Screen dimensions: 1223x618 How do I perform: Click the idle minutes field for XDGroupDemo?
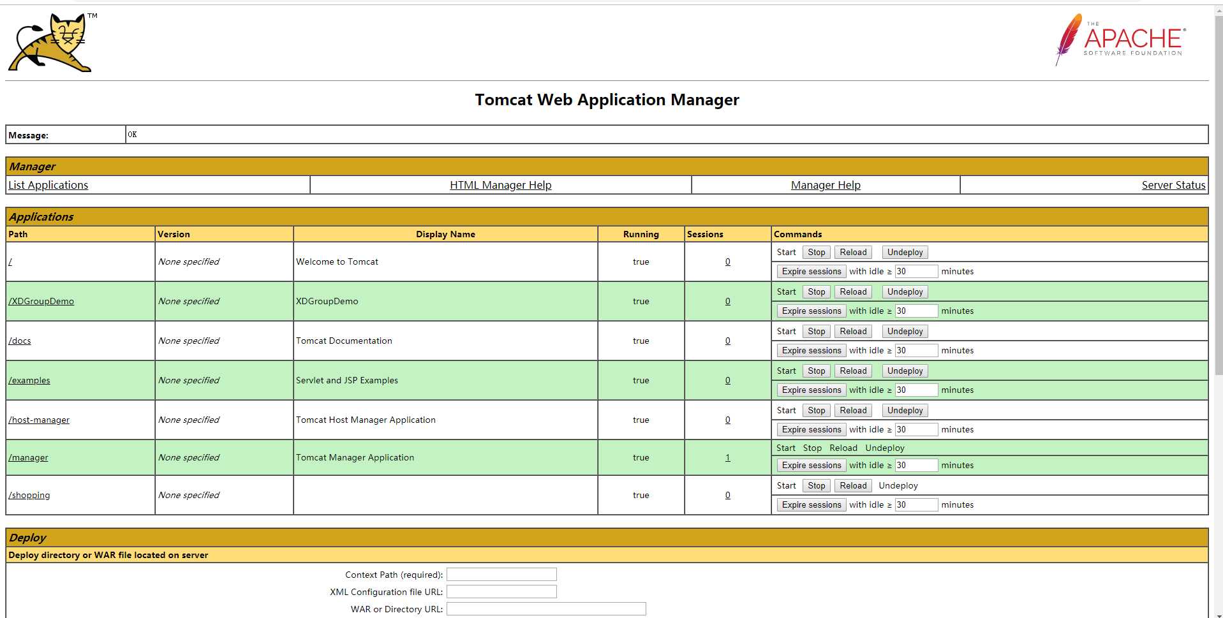point(916,311)
